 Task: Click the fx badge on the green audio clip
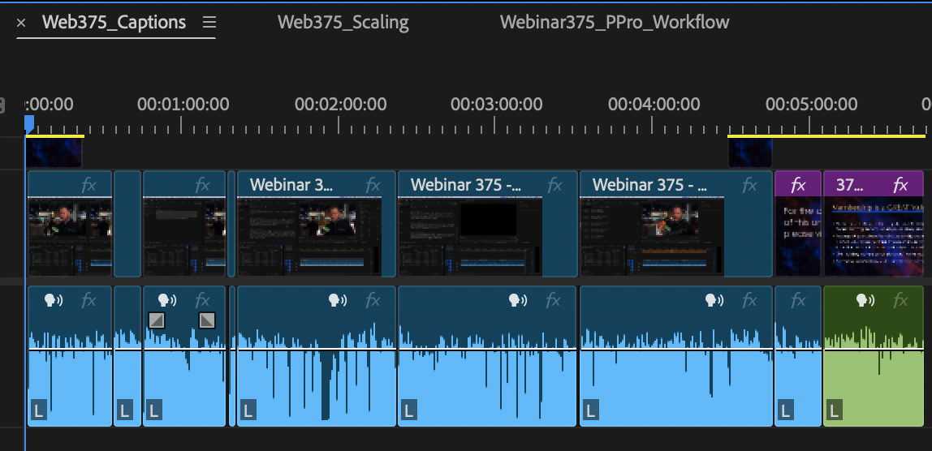click(900, 300)
